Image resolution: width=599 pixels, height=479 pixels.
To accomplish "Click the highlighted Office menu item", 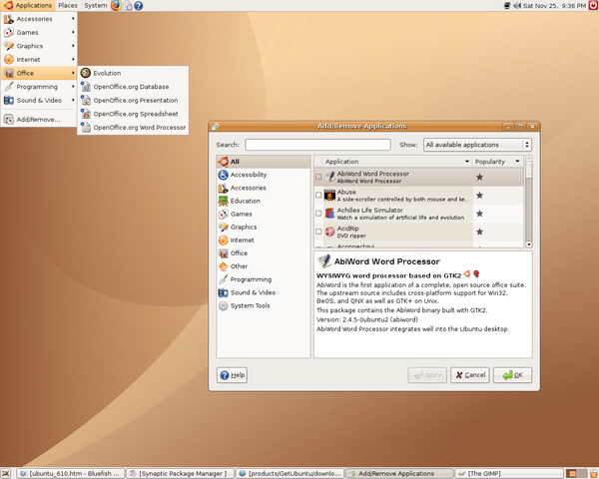I will (x=39, y=73).
